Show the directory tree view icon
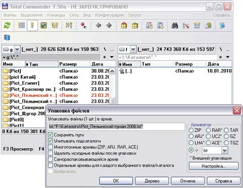Image resolution: width=243 pixels, height=188 pixels. 55,26
